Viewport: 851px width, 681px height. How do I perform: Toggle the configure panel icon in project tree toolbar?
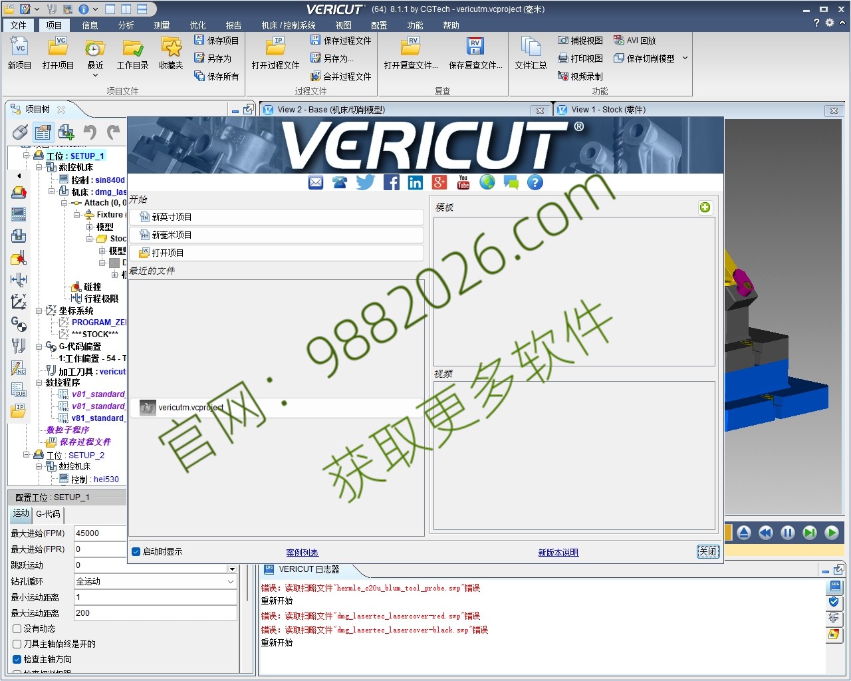coord(43,132)
